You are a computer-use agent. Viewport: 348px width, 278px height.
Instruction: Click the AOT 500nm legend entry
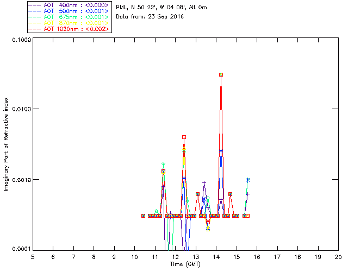point(69,11)
